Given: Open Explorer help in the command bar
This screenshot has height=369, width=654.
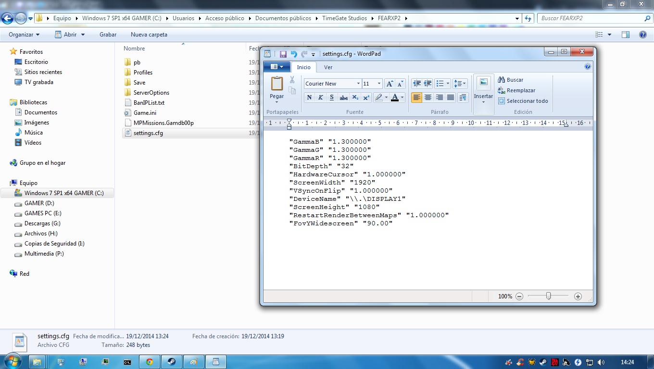Looking at the screenshot, I should [x=643, y=35].
